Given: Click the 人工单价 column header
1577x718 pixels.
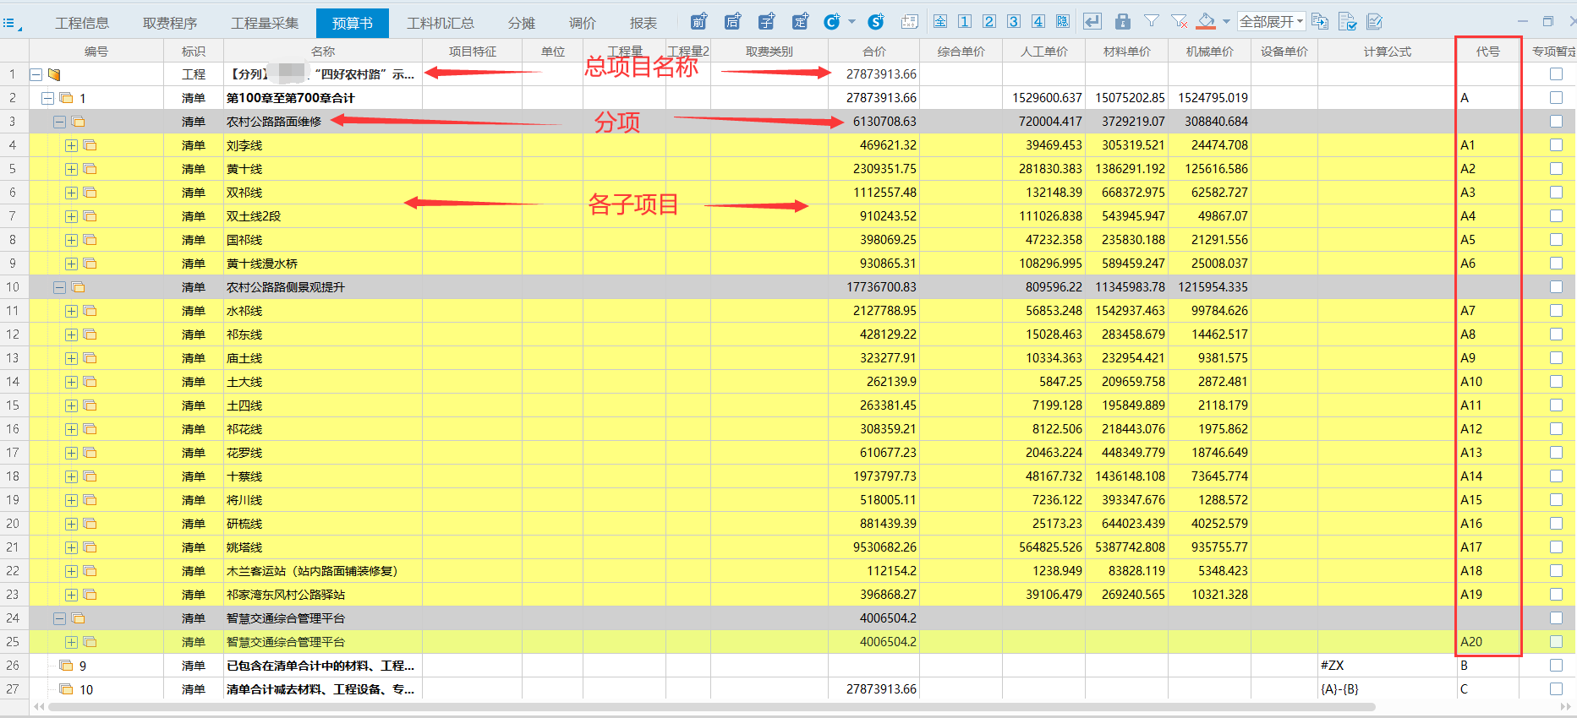Looking at the screenshot, I should [x=1044, y=52].
